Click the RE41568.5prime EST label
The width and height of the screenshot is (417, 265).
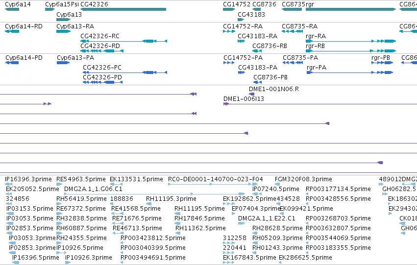pos(136,209)
